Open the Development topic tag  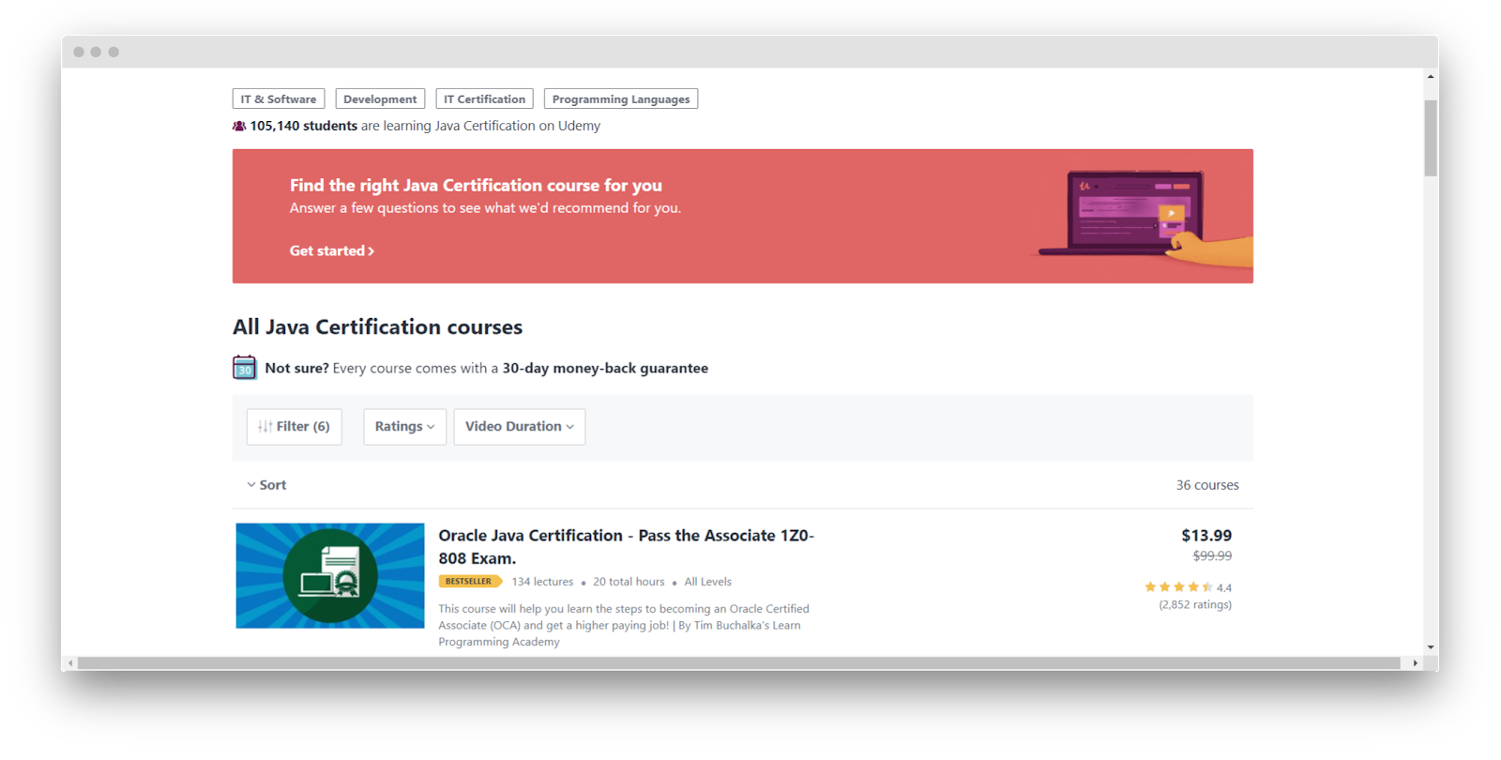pos(380,99)
